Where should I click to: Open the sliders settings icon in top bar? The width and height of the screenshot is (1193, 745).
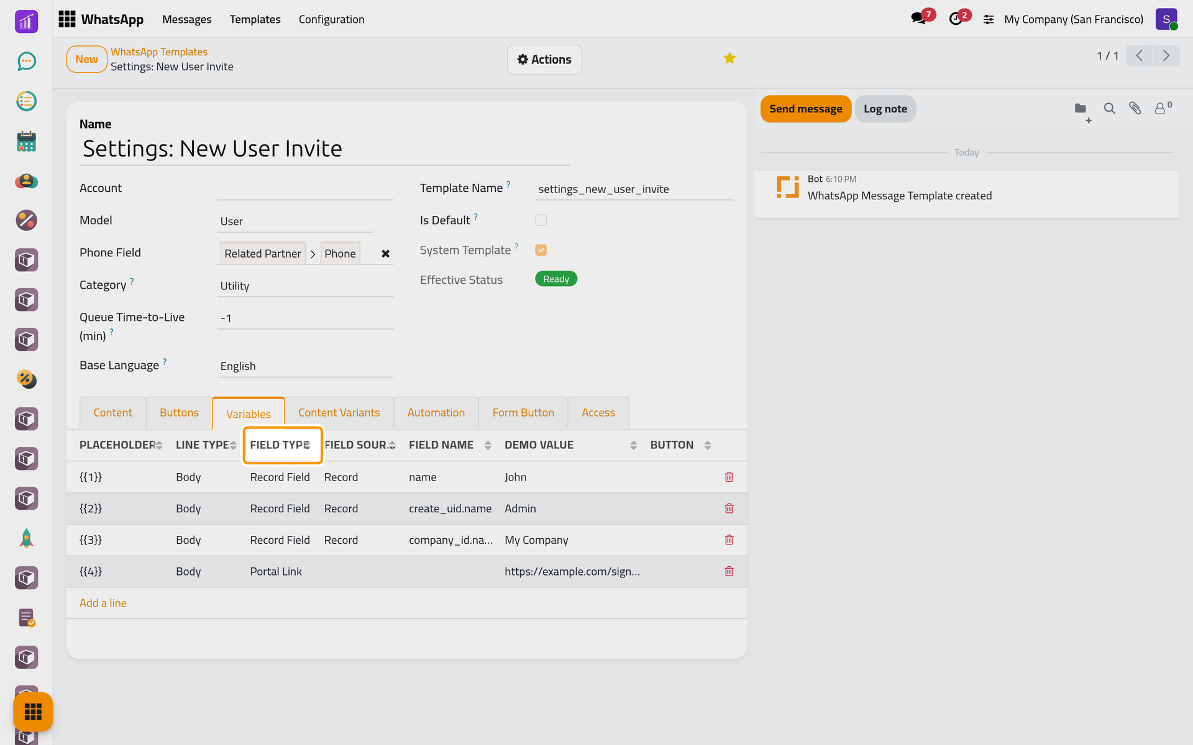[x=989, y=19]
